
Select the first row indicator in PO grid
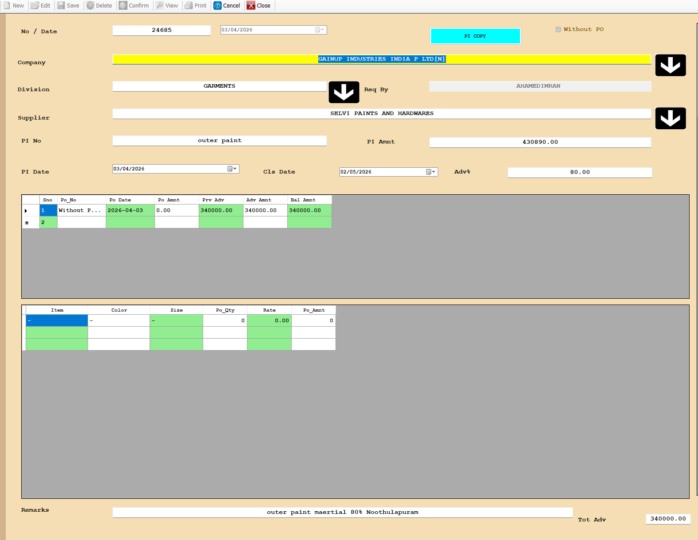click(x=26, y=211)
